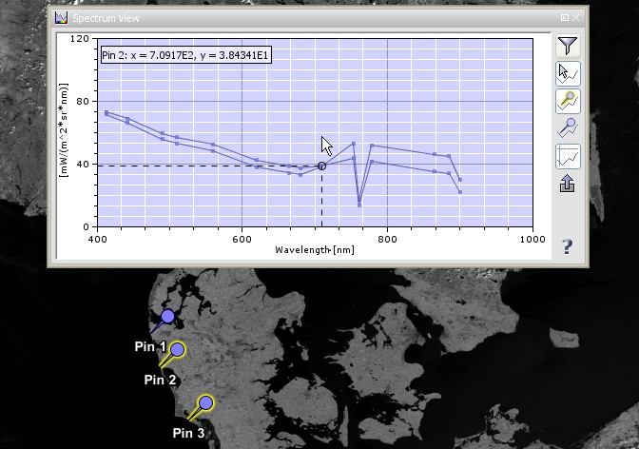Open the spectrum band filter funnel

(567, 46)
